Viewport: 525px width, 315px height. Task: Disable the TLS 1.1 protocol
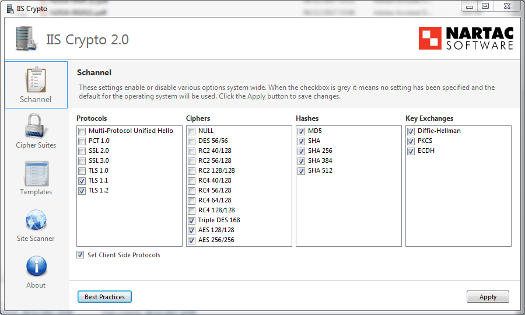pyautogui.click(x=82, y=181)
